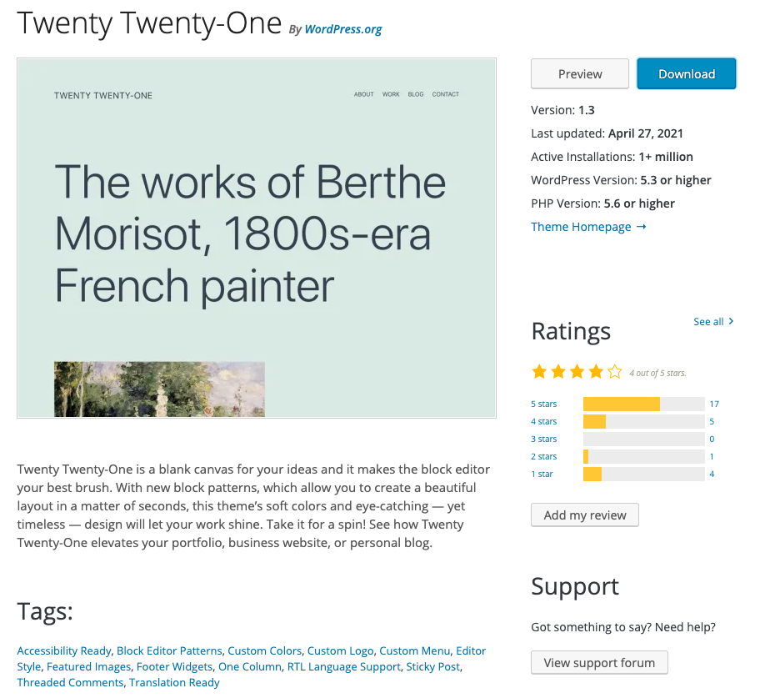This screenshot has height=698, width=765.
Task: Open the See all ratings link
Action: (x=709, y=321)
